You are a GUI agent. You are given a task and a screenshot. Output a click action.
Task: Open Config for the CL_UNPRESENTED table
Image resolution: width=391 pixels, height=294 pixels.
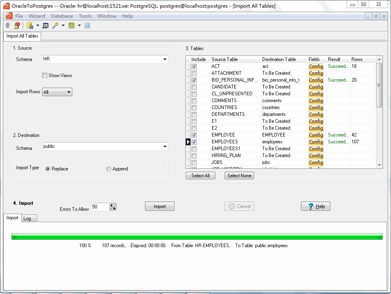pos(316,94)
